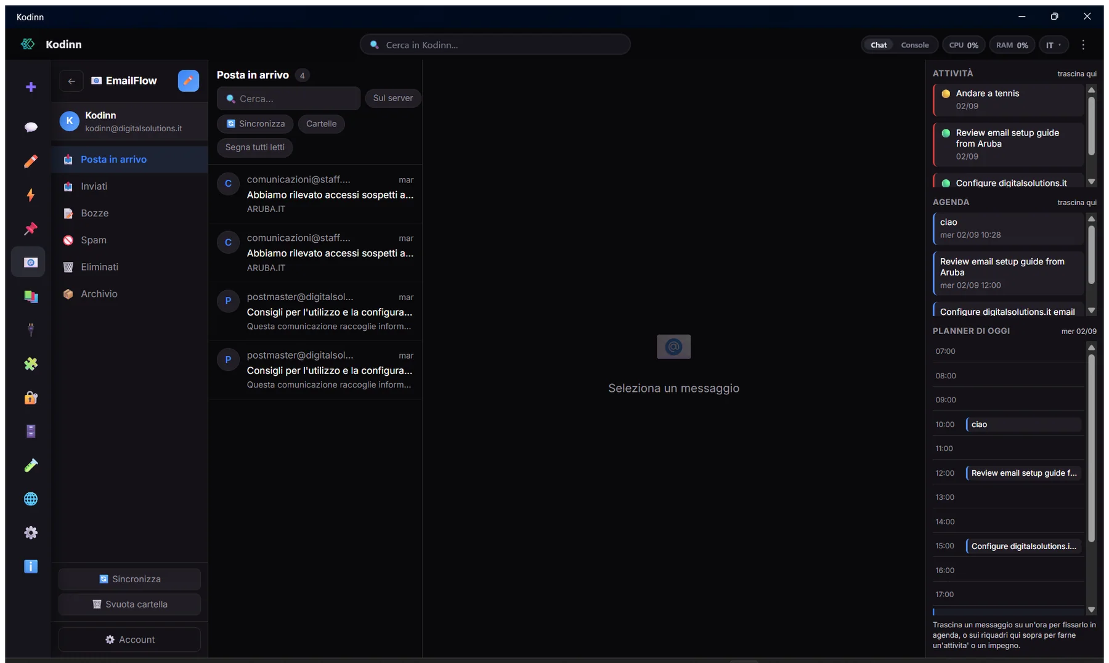Image resolution: width=1109 pixels, height=663 pixels.
Task: Open the three-dot menu in top bar
Action: [x=1083, y=44]
